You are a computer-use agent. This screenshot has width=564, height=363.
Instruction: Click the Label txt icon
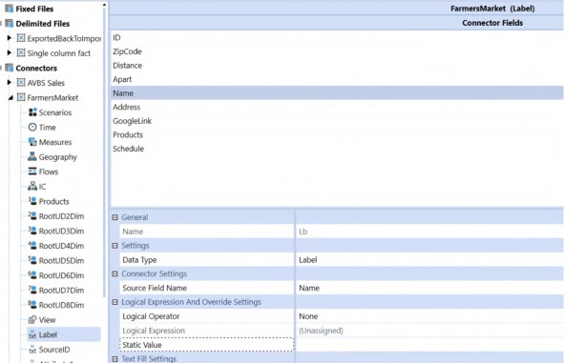point(32,334)
